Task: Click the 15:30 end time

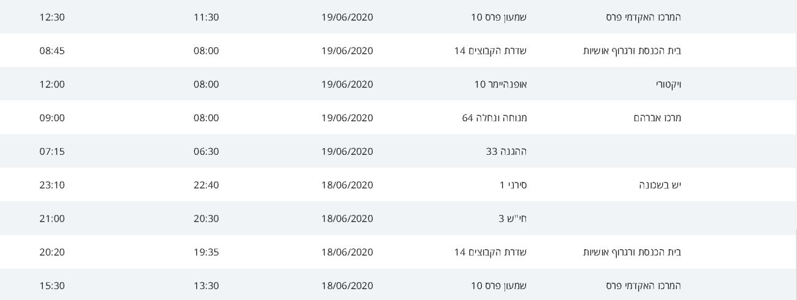Action: click(x=51, y=286)
